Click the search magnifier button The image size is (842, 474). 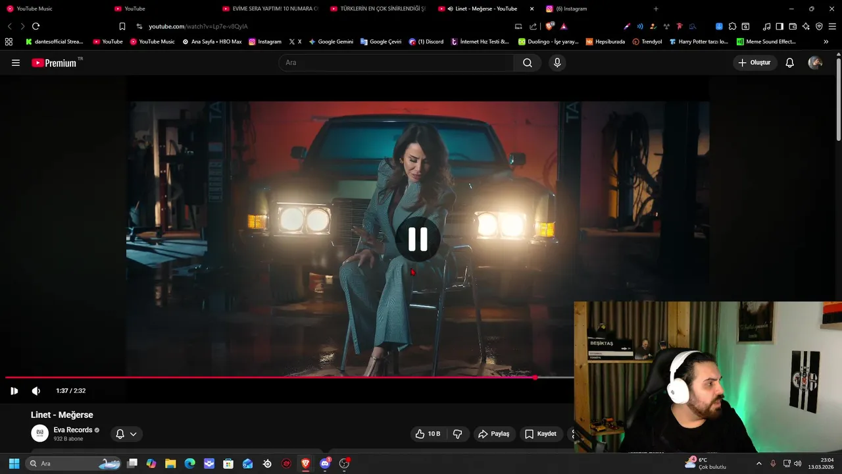[528, 63]
